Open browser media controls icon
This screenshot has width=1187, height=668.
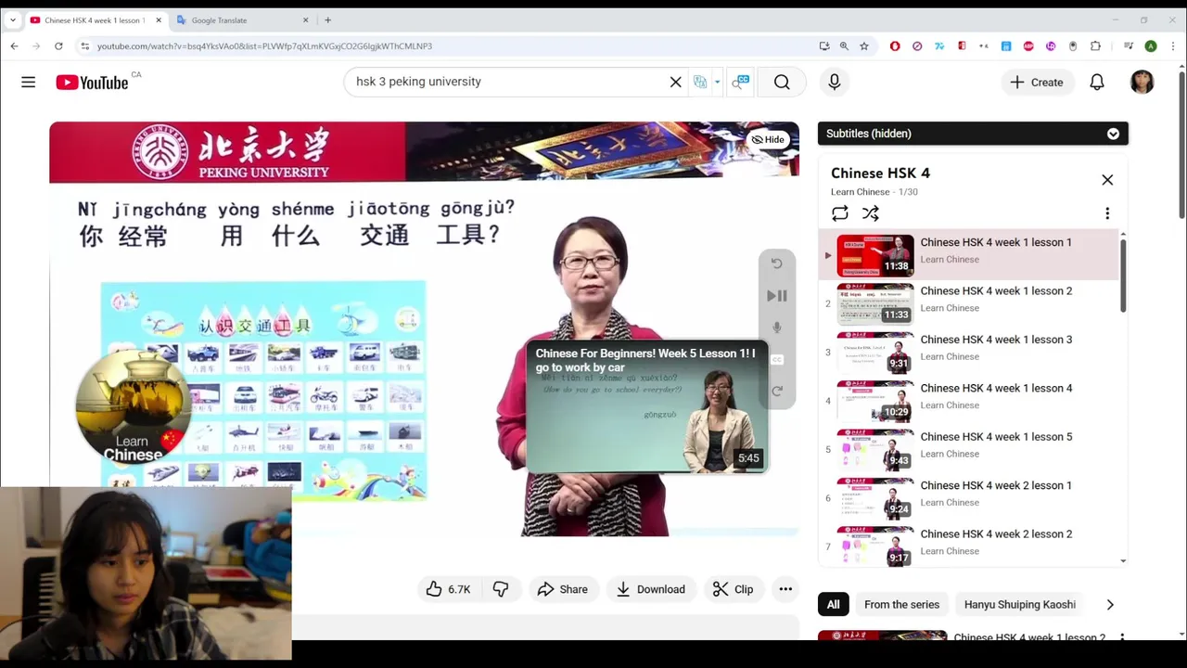(1128, 46)
